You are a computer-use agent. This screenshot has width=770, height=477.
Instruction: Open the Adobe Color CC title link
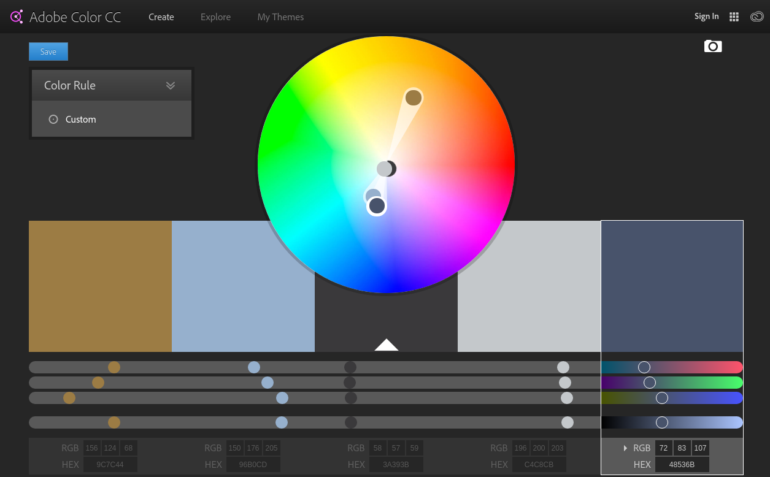coord(75,17)
